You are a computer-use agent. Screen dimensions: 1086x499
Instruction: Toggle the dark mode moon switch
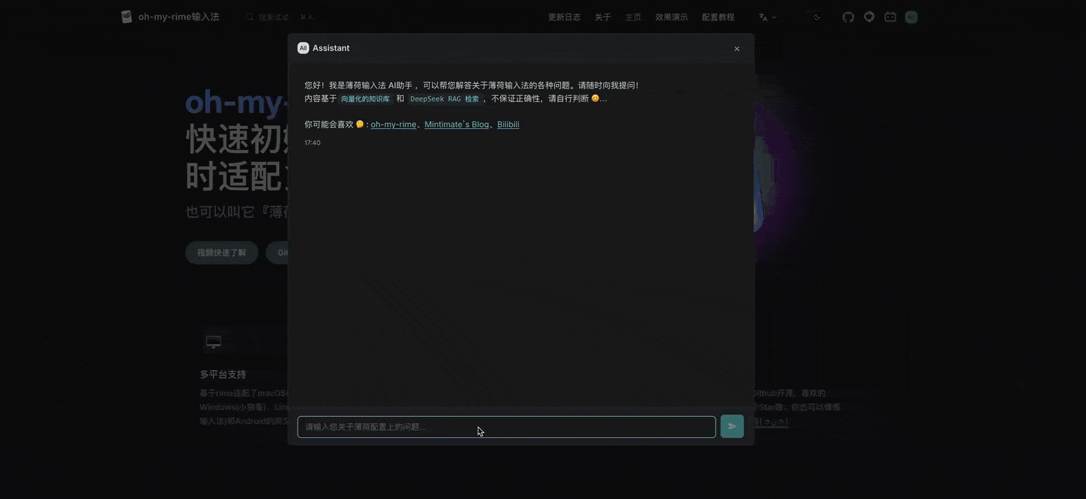click(817, 17)
